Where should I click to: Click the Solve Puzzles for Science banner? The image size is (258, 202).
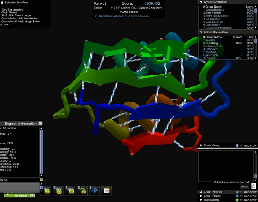[x=19, y=195]
